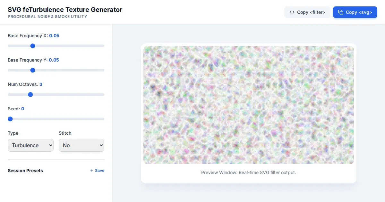Click the blue Copy <svg> button
The image size is (385, 202).
point(355,12)
